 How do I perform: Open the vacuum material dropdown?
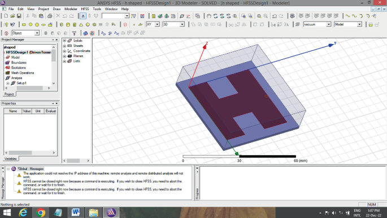click(x=328, y=24)
